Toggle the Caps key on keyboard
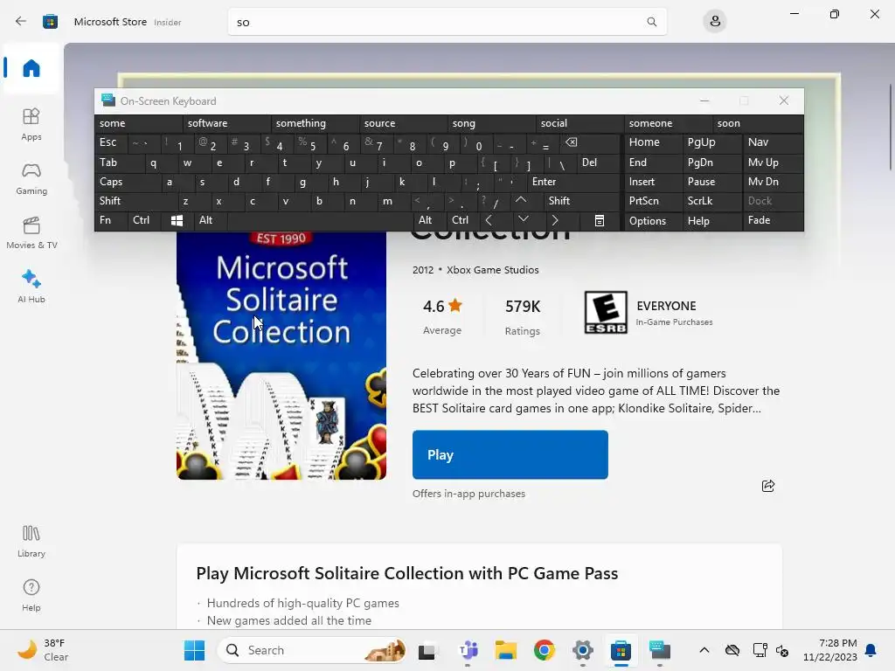 coord(127,182)
